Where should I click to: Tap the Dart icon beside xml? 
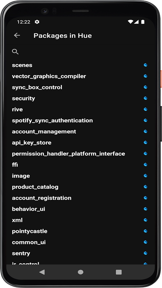pyautogui.click(x=145, y=220)
